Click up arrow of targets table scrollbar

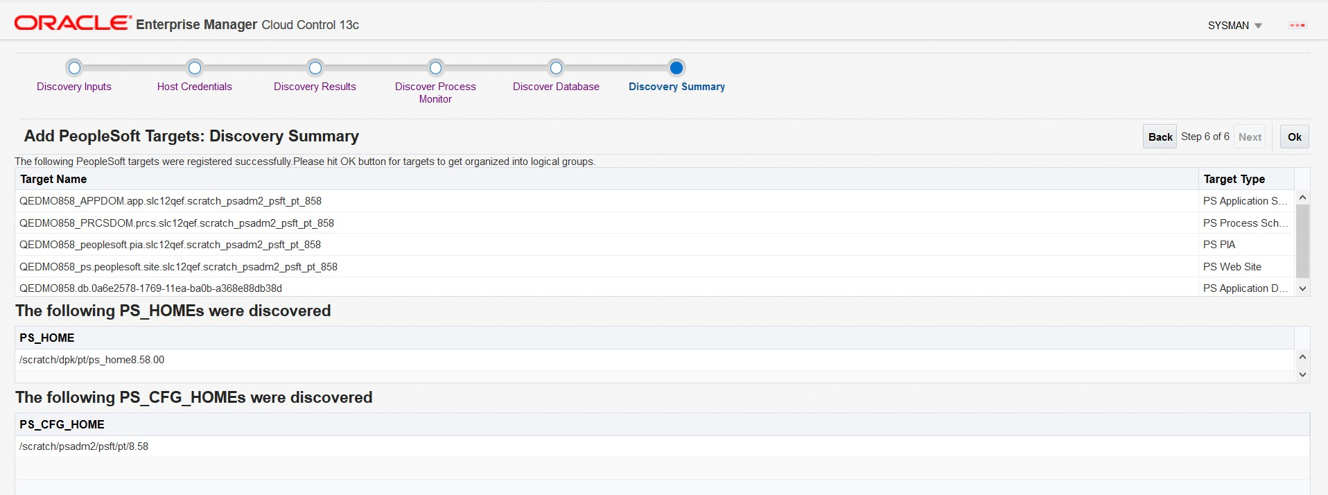1302,198
